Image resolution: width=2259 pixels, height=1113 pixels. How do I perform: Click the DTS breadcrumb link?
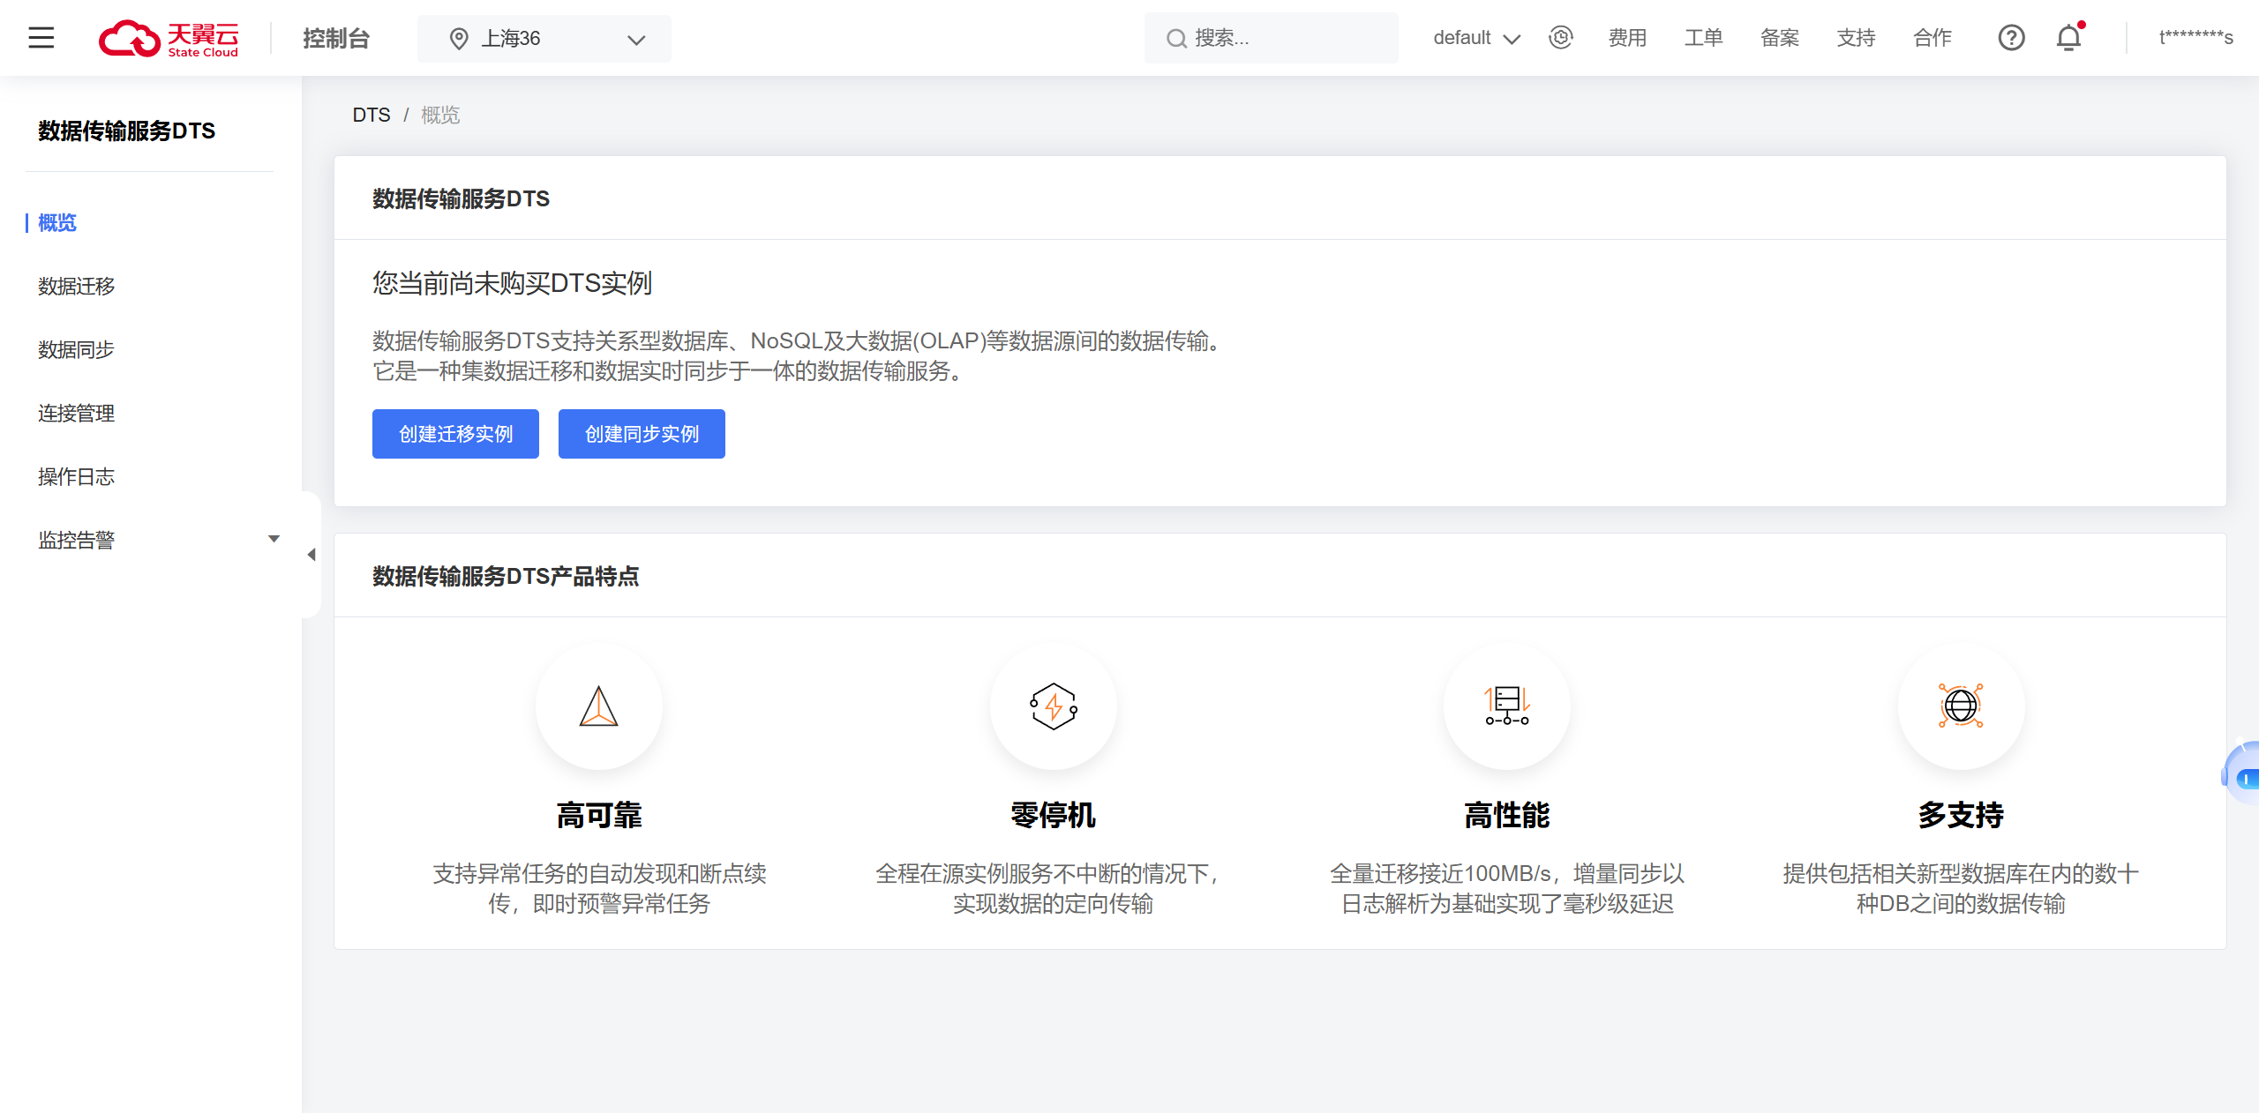coord(371,116)
